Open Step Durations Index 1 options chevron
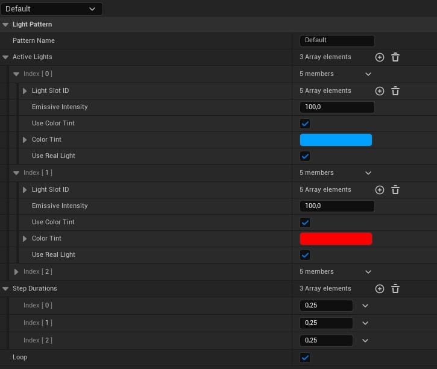 click(365, 323)
